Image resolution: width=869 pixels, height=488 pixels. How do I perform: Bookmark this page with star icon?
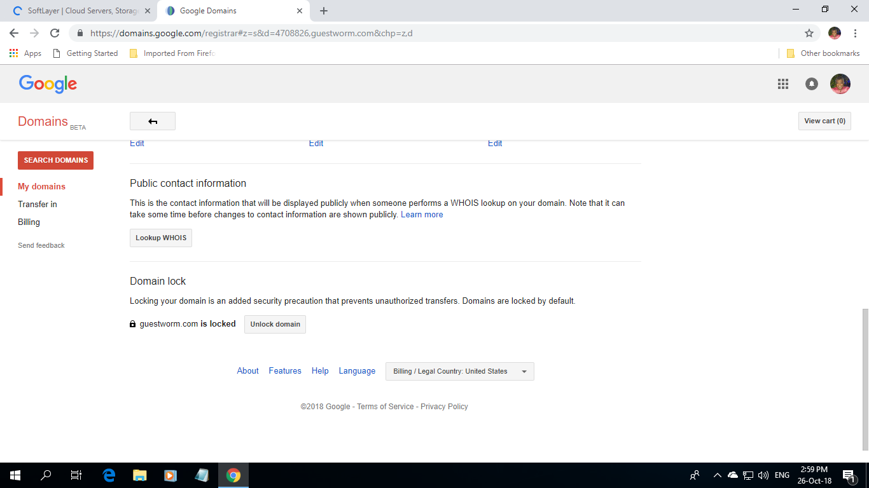[809, 33]
